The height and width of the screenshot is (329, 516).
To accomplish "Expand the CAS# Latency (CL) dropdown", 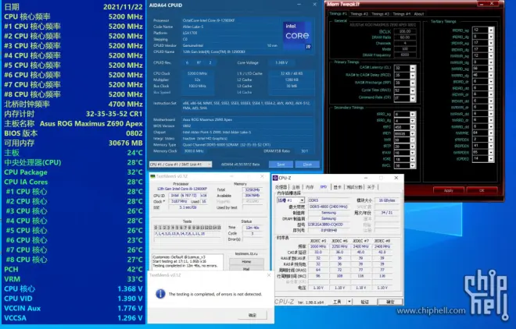I will pyautogui.click(x=413, y=68).
